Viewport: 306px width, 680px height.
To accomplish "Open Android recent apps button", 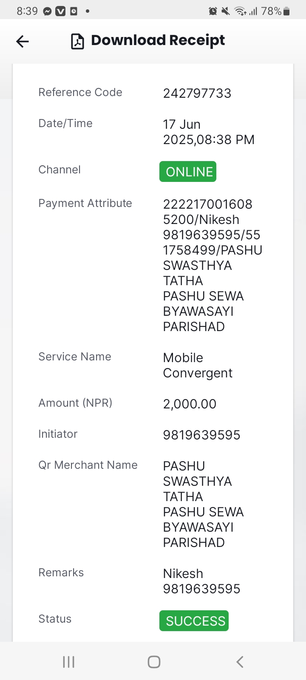I will [68, 662].
